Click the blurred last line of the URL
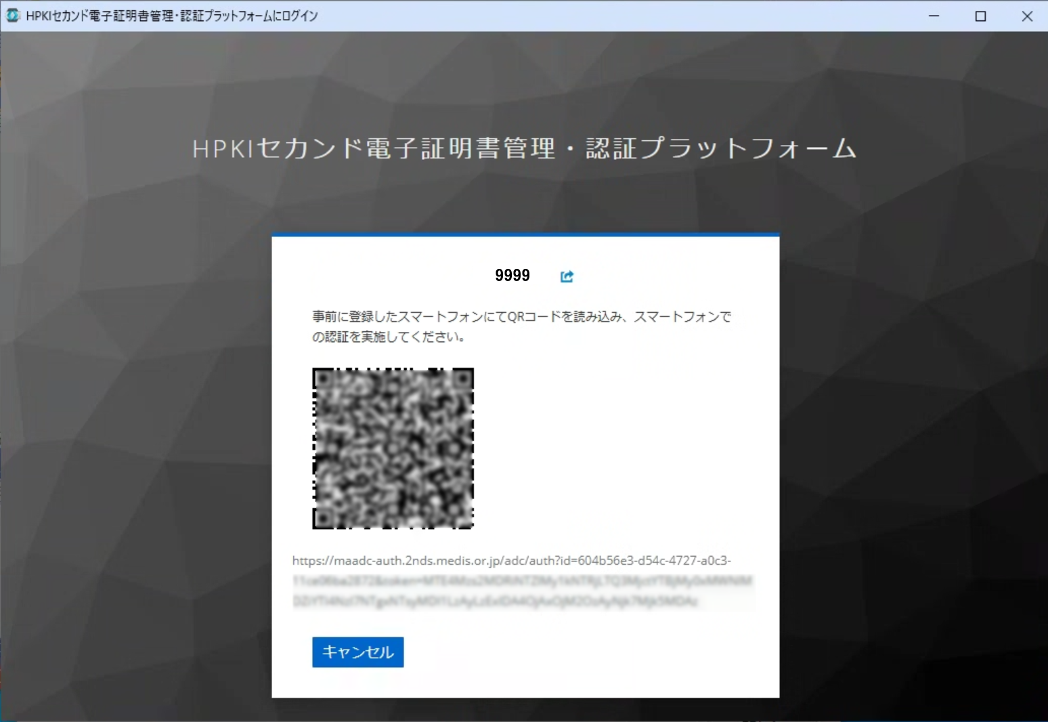The height and width of the screenshot is (722, 1048). (494, 601)
